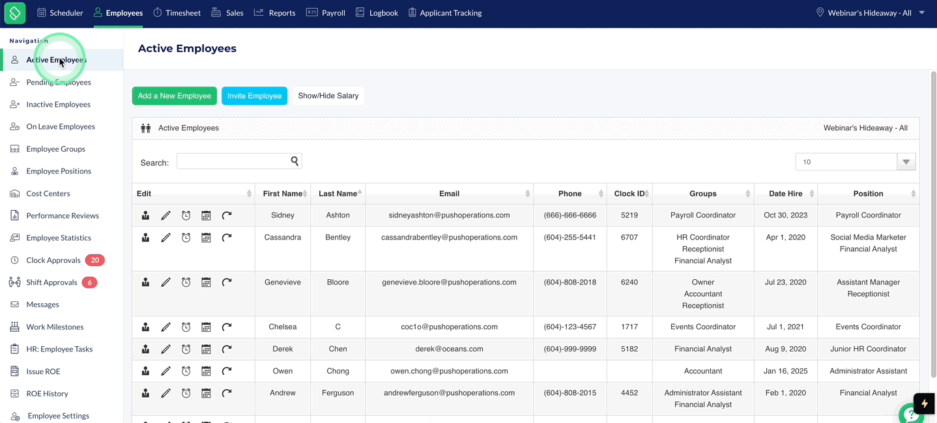The width and height of the screenshot is (937, 423).
Task: Click the pencil edit icon for Cassandra Bentley
Action: [x=166, y=238]
